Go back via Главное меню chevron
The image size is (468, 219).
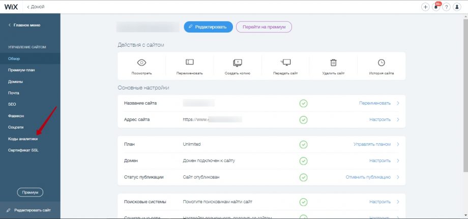[10, 25]
